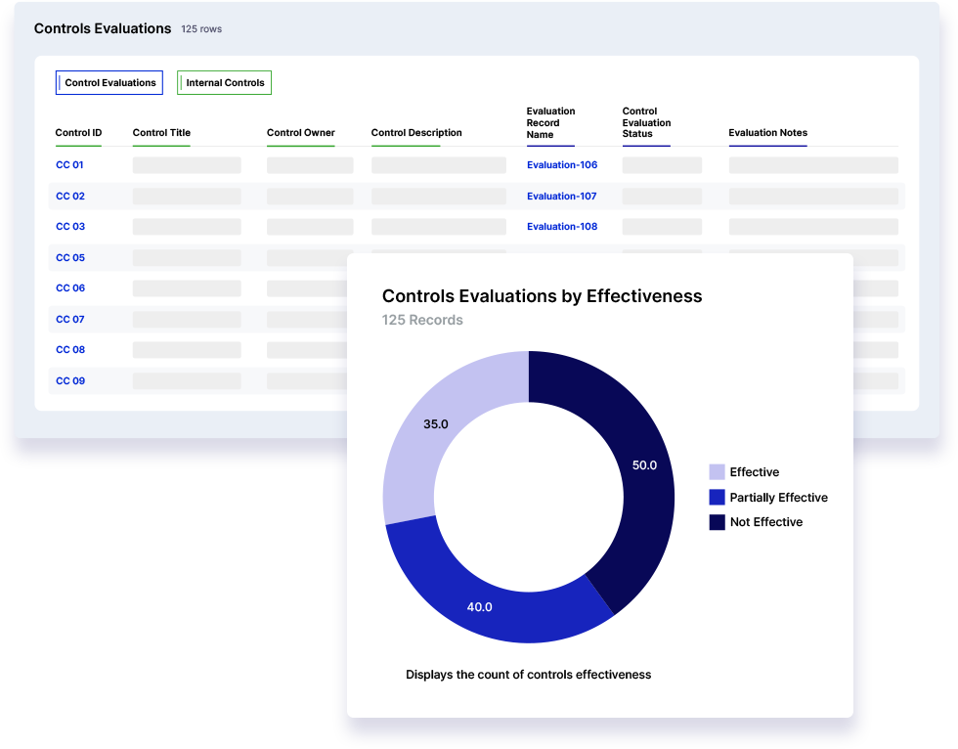958x749 pixels.
Task: Open the Evaluation-106 record link
Action: [562, 165]
